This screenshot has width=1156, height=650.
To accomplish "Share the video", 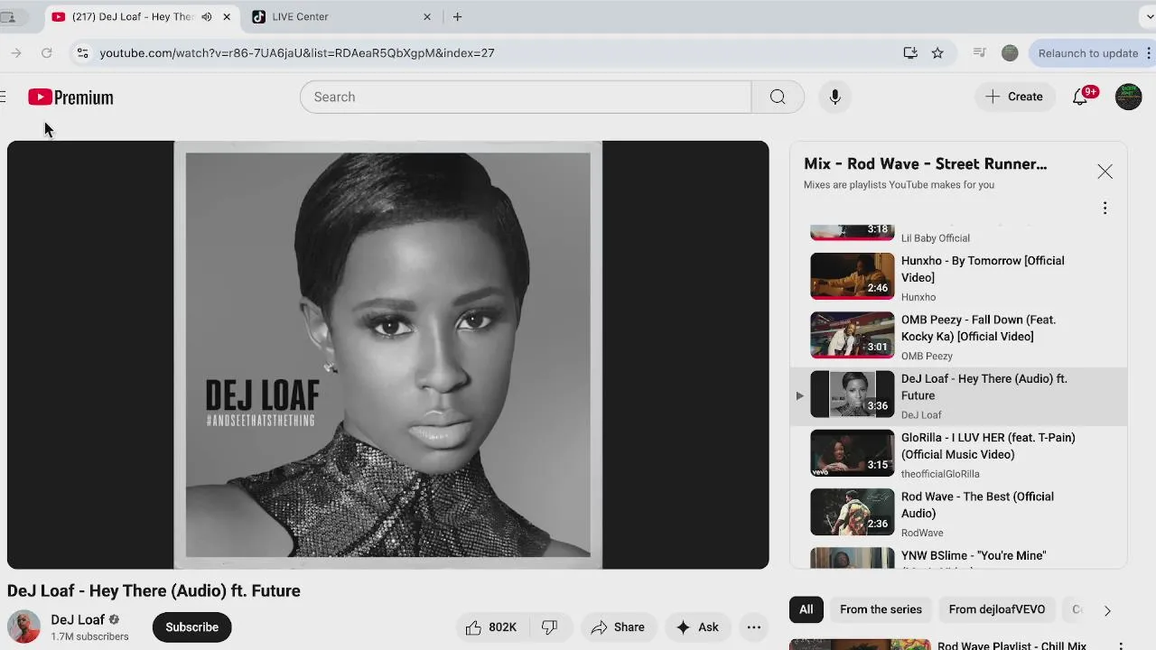I will [x=618, y=627].
